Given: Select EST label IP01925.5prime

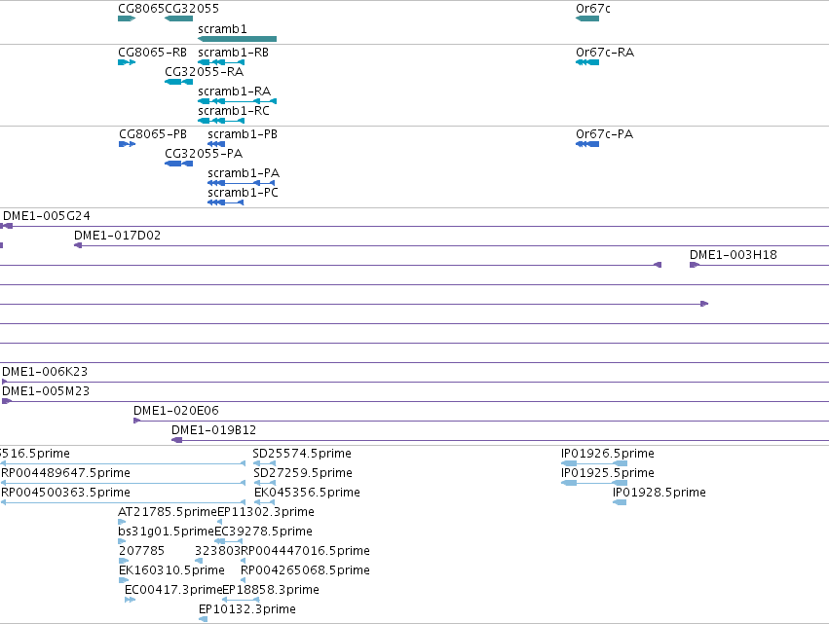Looking at the screenshot, I should 608,473.
